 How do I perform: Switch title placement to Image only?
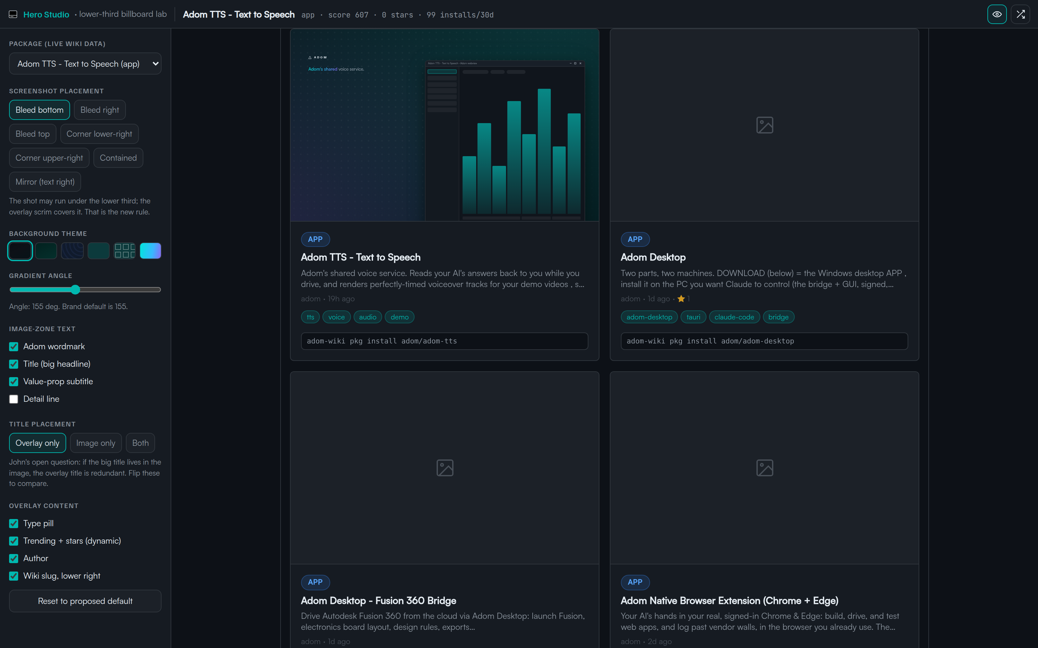click(96, 443)
